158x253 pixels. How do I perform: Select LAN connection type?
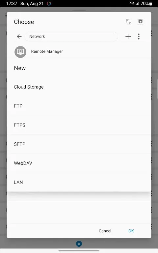click(79, 182)
